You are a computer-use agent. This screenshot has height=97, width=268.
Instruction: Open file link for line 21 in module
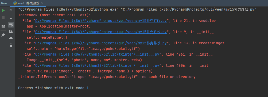point(101,21)
